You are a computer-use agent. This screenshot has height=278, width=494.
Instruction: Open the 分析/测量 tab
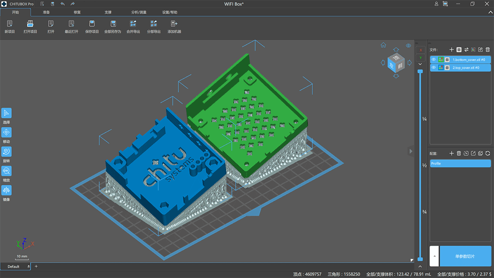(139, 12)
